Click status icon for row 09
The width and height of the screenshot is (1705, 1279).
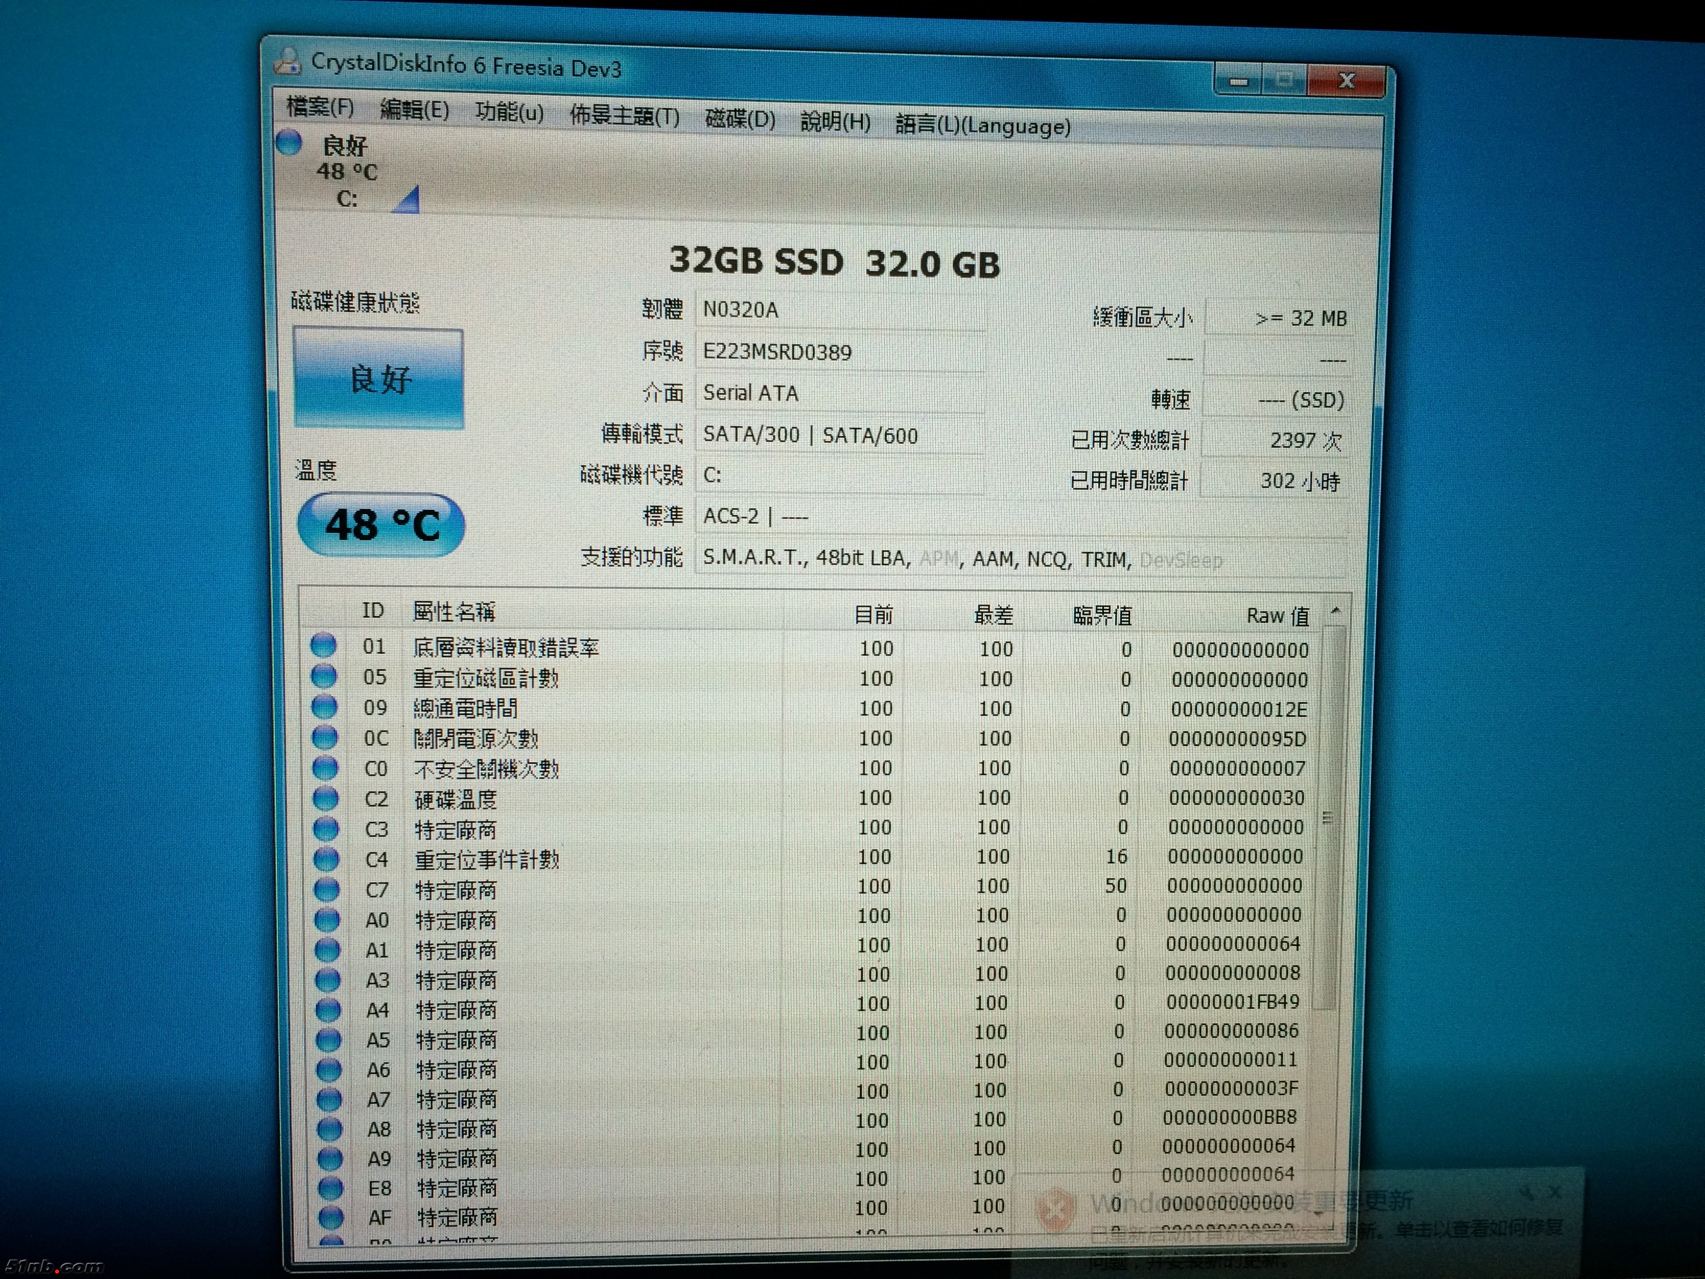coord(324,707)
